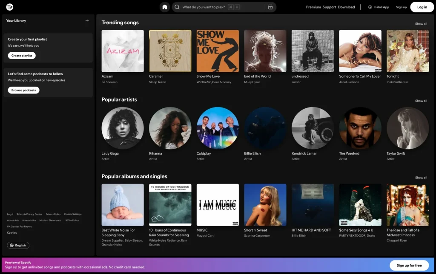Select the Show Me Love album cover
The height and width of the screenshot is (274, 436).
pos(218,51)
